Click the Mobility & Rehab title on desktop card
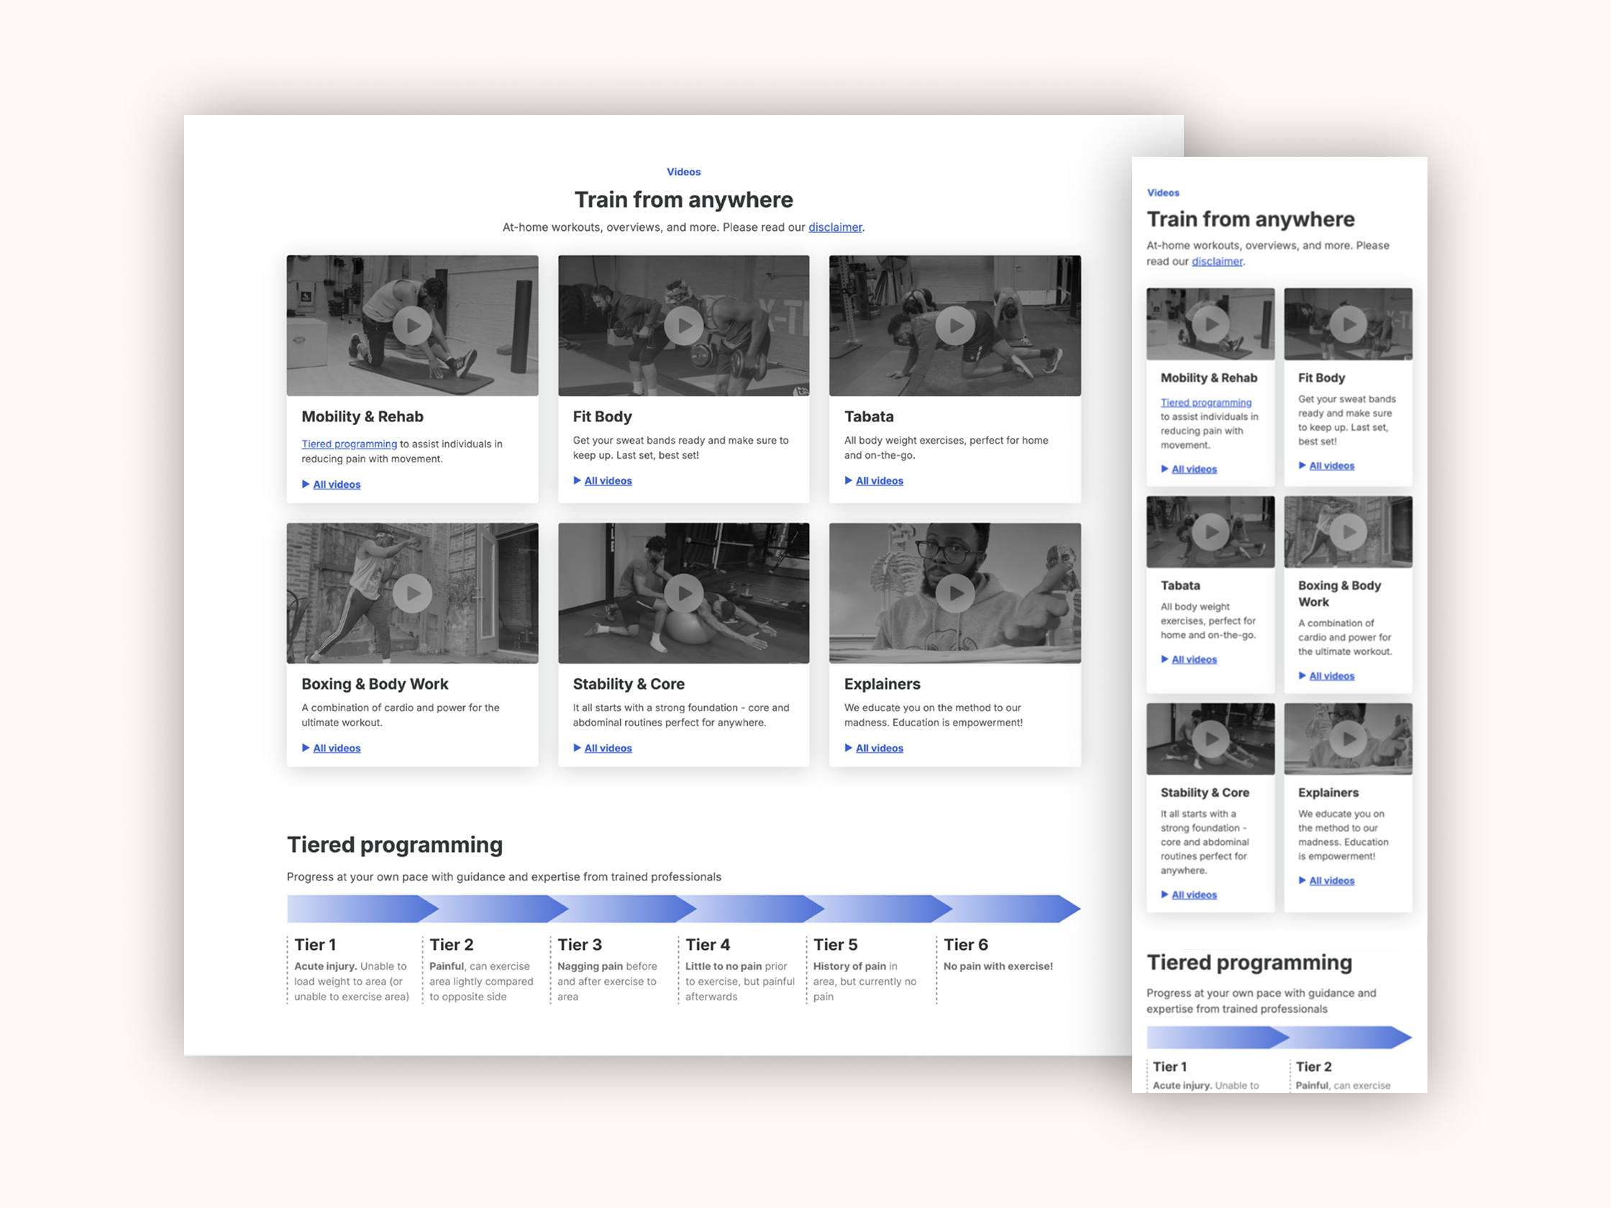This screenshot has width=1611, height=1208. (x=362, y=416)
